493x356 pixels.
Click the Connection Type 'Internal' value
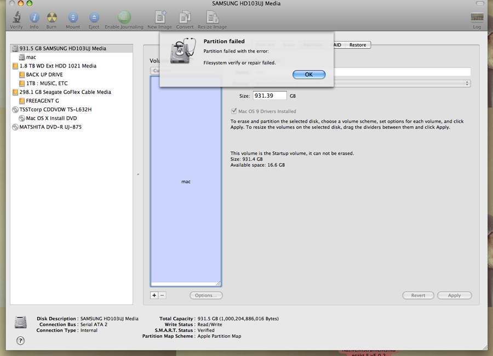click(89, 330)
